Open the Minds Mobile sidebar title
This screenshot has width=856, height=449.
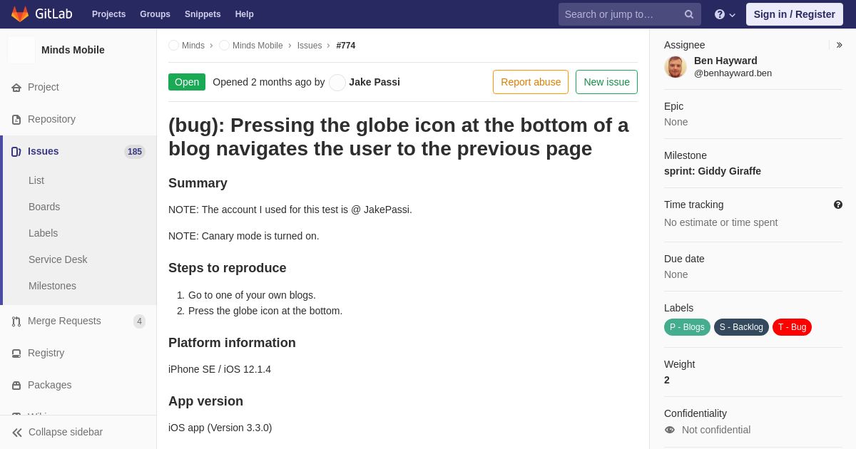coord(73,50)
